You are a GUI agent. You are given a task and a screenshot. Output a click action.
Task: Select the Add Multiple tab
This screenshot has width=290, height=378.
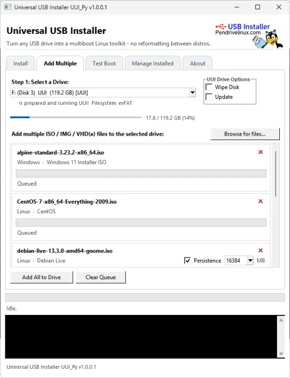[60, 63]
